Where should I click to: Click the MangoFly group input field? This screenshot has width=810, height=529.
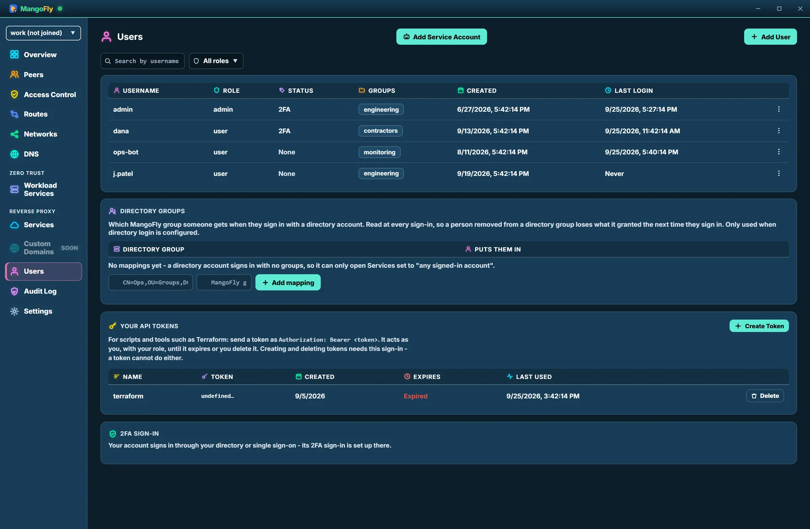(x=224, y=282)
